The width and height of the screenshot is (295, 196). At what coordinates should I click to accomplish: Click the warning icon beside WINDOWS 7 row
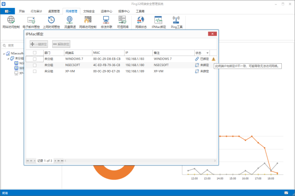tap(213, 59)
